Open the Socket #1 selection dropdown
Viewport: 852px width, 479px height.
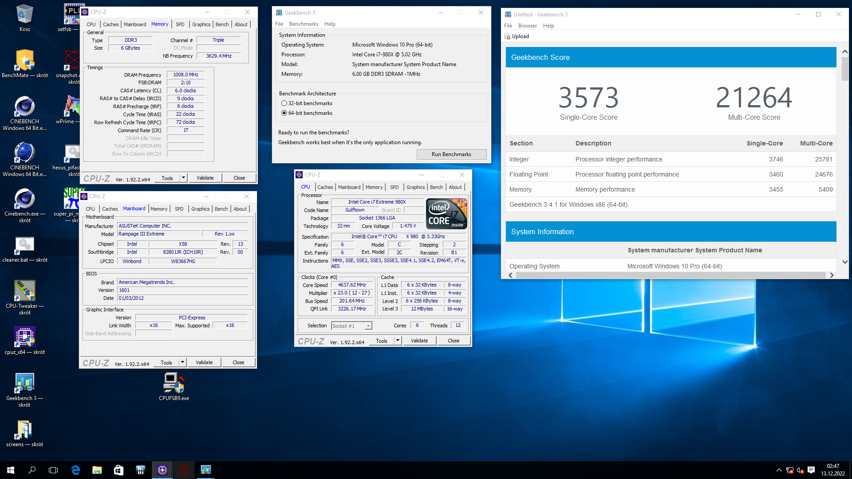(x=351, y=326)
